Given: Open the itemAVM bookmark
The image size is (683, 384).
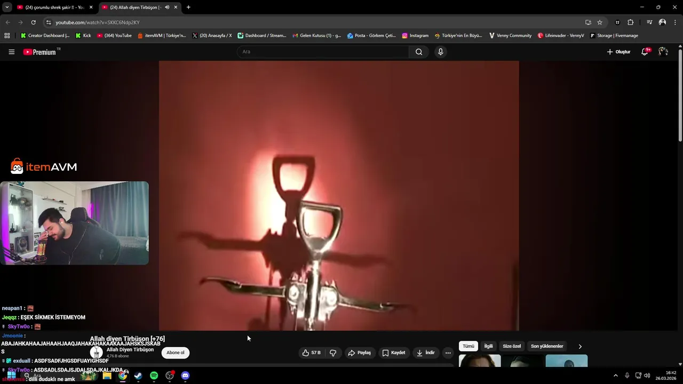Looking at the screenshot, I should coord(162,36).
